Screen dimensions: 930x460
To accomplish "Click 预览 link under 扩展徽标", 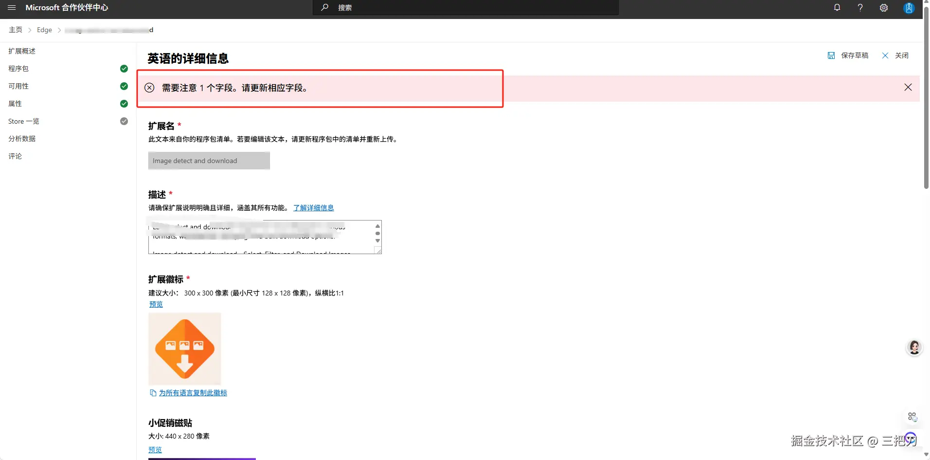I will tap(156, 304).
